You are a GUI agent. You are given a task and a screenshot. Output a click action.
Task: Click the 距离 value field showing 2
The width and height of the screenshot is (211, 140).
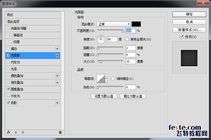tap(130, 48)
